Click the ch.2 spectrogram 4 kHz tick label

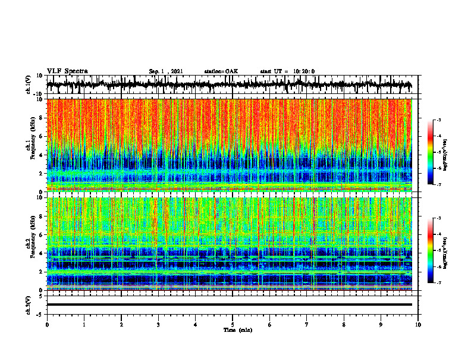click(41, 253)
